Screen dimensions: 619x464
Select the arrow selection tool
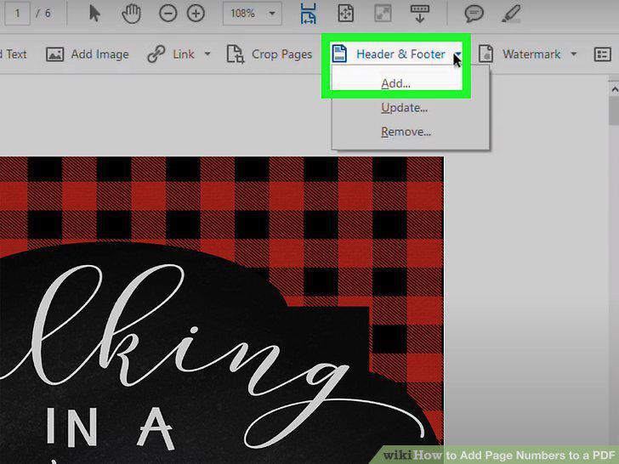[x=94, y=14]
